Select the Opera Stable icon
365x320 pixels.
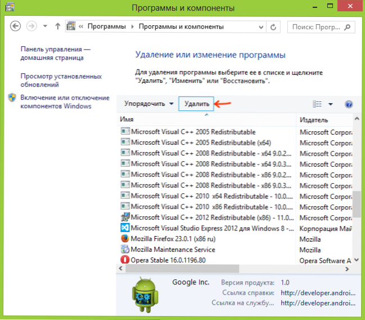pos(125,260)
